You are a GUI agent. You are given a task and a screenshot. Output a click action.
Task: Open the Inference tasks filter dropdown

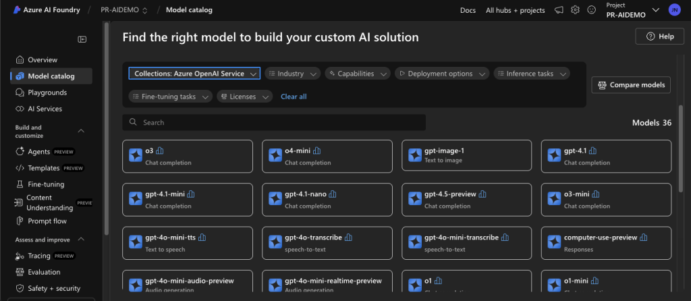click(x=532, y=74)
